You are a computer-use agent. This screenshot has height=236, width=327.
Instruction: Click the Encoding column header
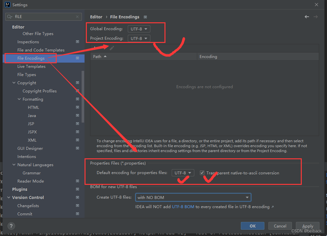point(258,57)
